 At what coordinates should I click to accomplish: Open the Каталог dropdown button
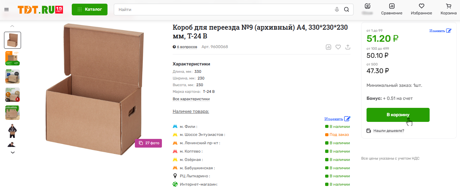coord(89,9)
